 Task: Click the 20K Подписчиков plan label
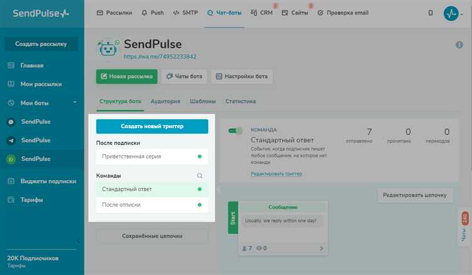click(33, 258)
